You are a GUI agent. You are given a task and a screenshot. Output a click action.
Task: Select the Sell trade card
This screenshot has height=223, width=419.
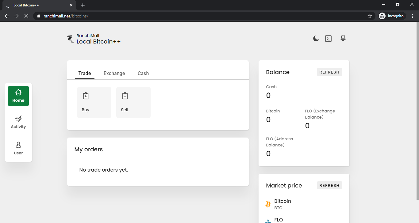tap(133, 102)
